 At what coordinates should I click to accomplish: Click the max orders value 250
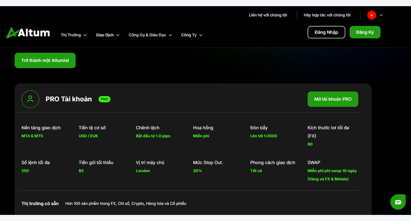click(25, 171)
